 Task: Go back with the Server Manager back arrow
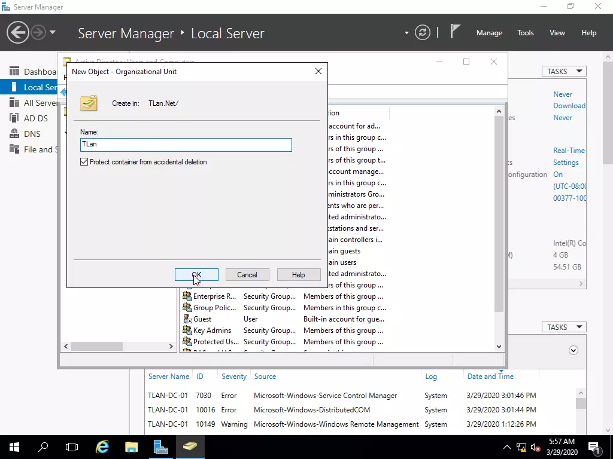click(17, 32)
